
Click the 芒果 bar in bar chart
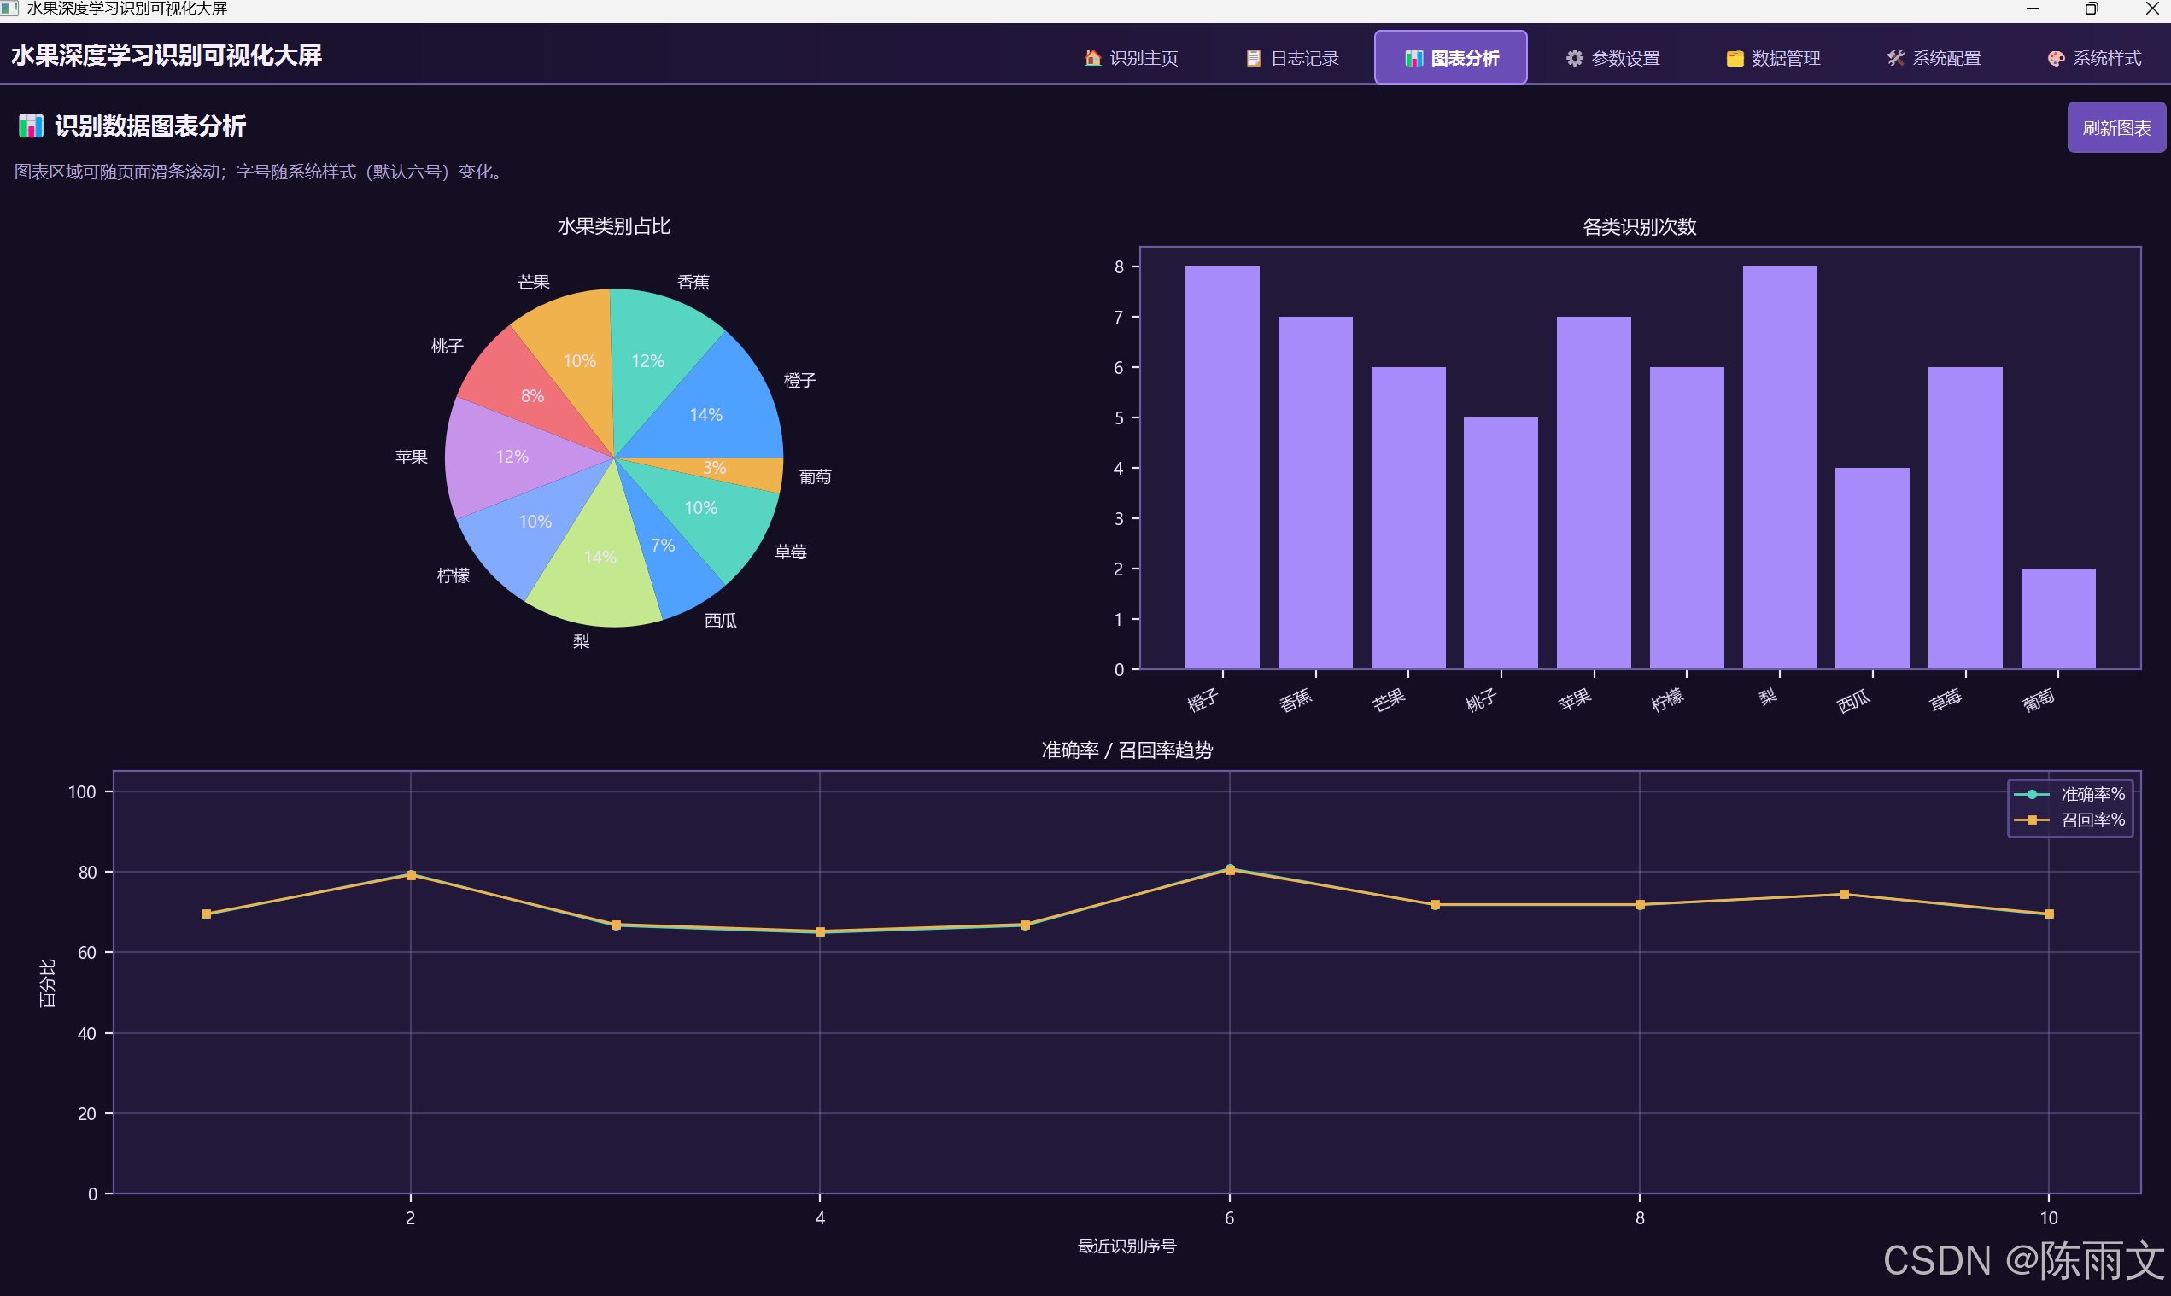[x=1408, y=518]
